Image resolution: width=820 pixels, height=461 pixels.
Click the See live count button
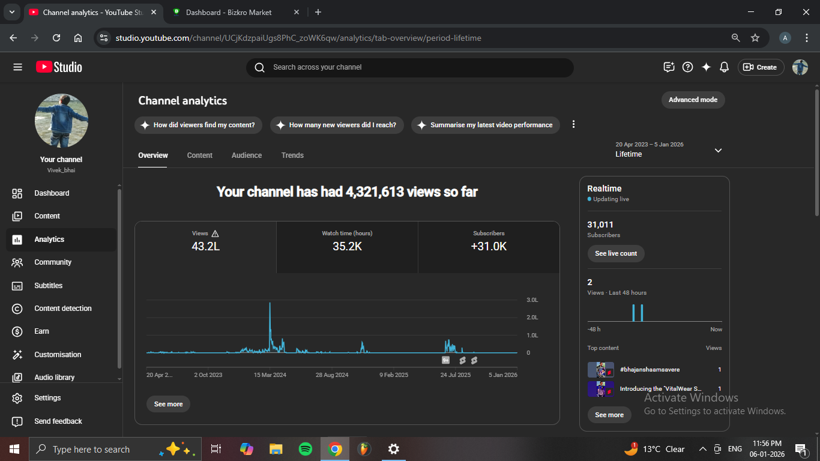tap(616, 253)
